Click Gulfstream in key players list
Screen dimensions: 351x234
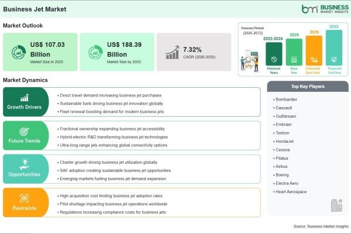point(286,116)
